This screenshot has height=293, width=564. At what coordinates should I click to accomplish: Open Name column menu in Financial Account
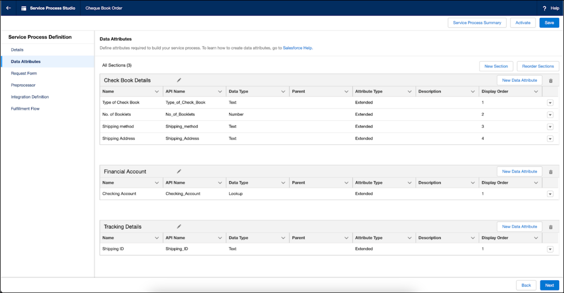click(157, 183)
